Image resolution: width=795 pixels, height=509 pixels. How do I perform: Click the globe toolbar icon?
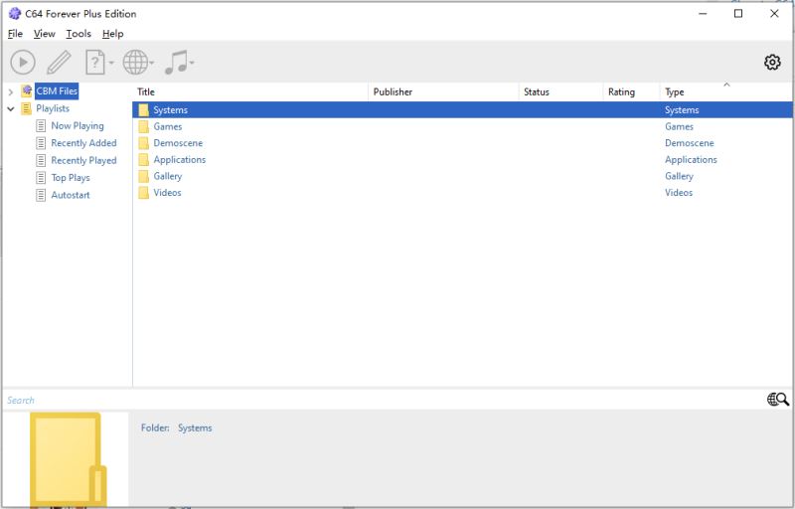135,63
